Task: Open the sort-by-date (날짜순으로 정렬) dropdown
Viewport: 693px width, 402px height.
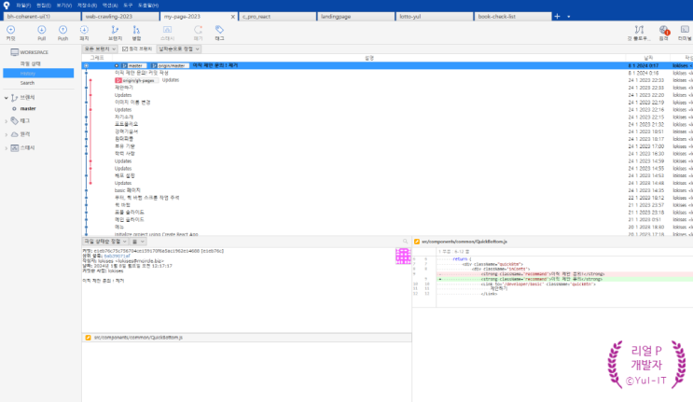Action: [x=179, y=49]
